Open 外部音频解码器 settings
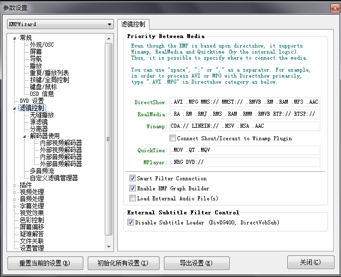Image resolution: width=341 pixels, height=277 pixels. tap(61, 164)
